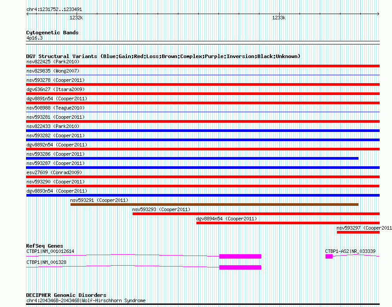Select the blue nsv822433 gain bar

pos(203,131)
